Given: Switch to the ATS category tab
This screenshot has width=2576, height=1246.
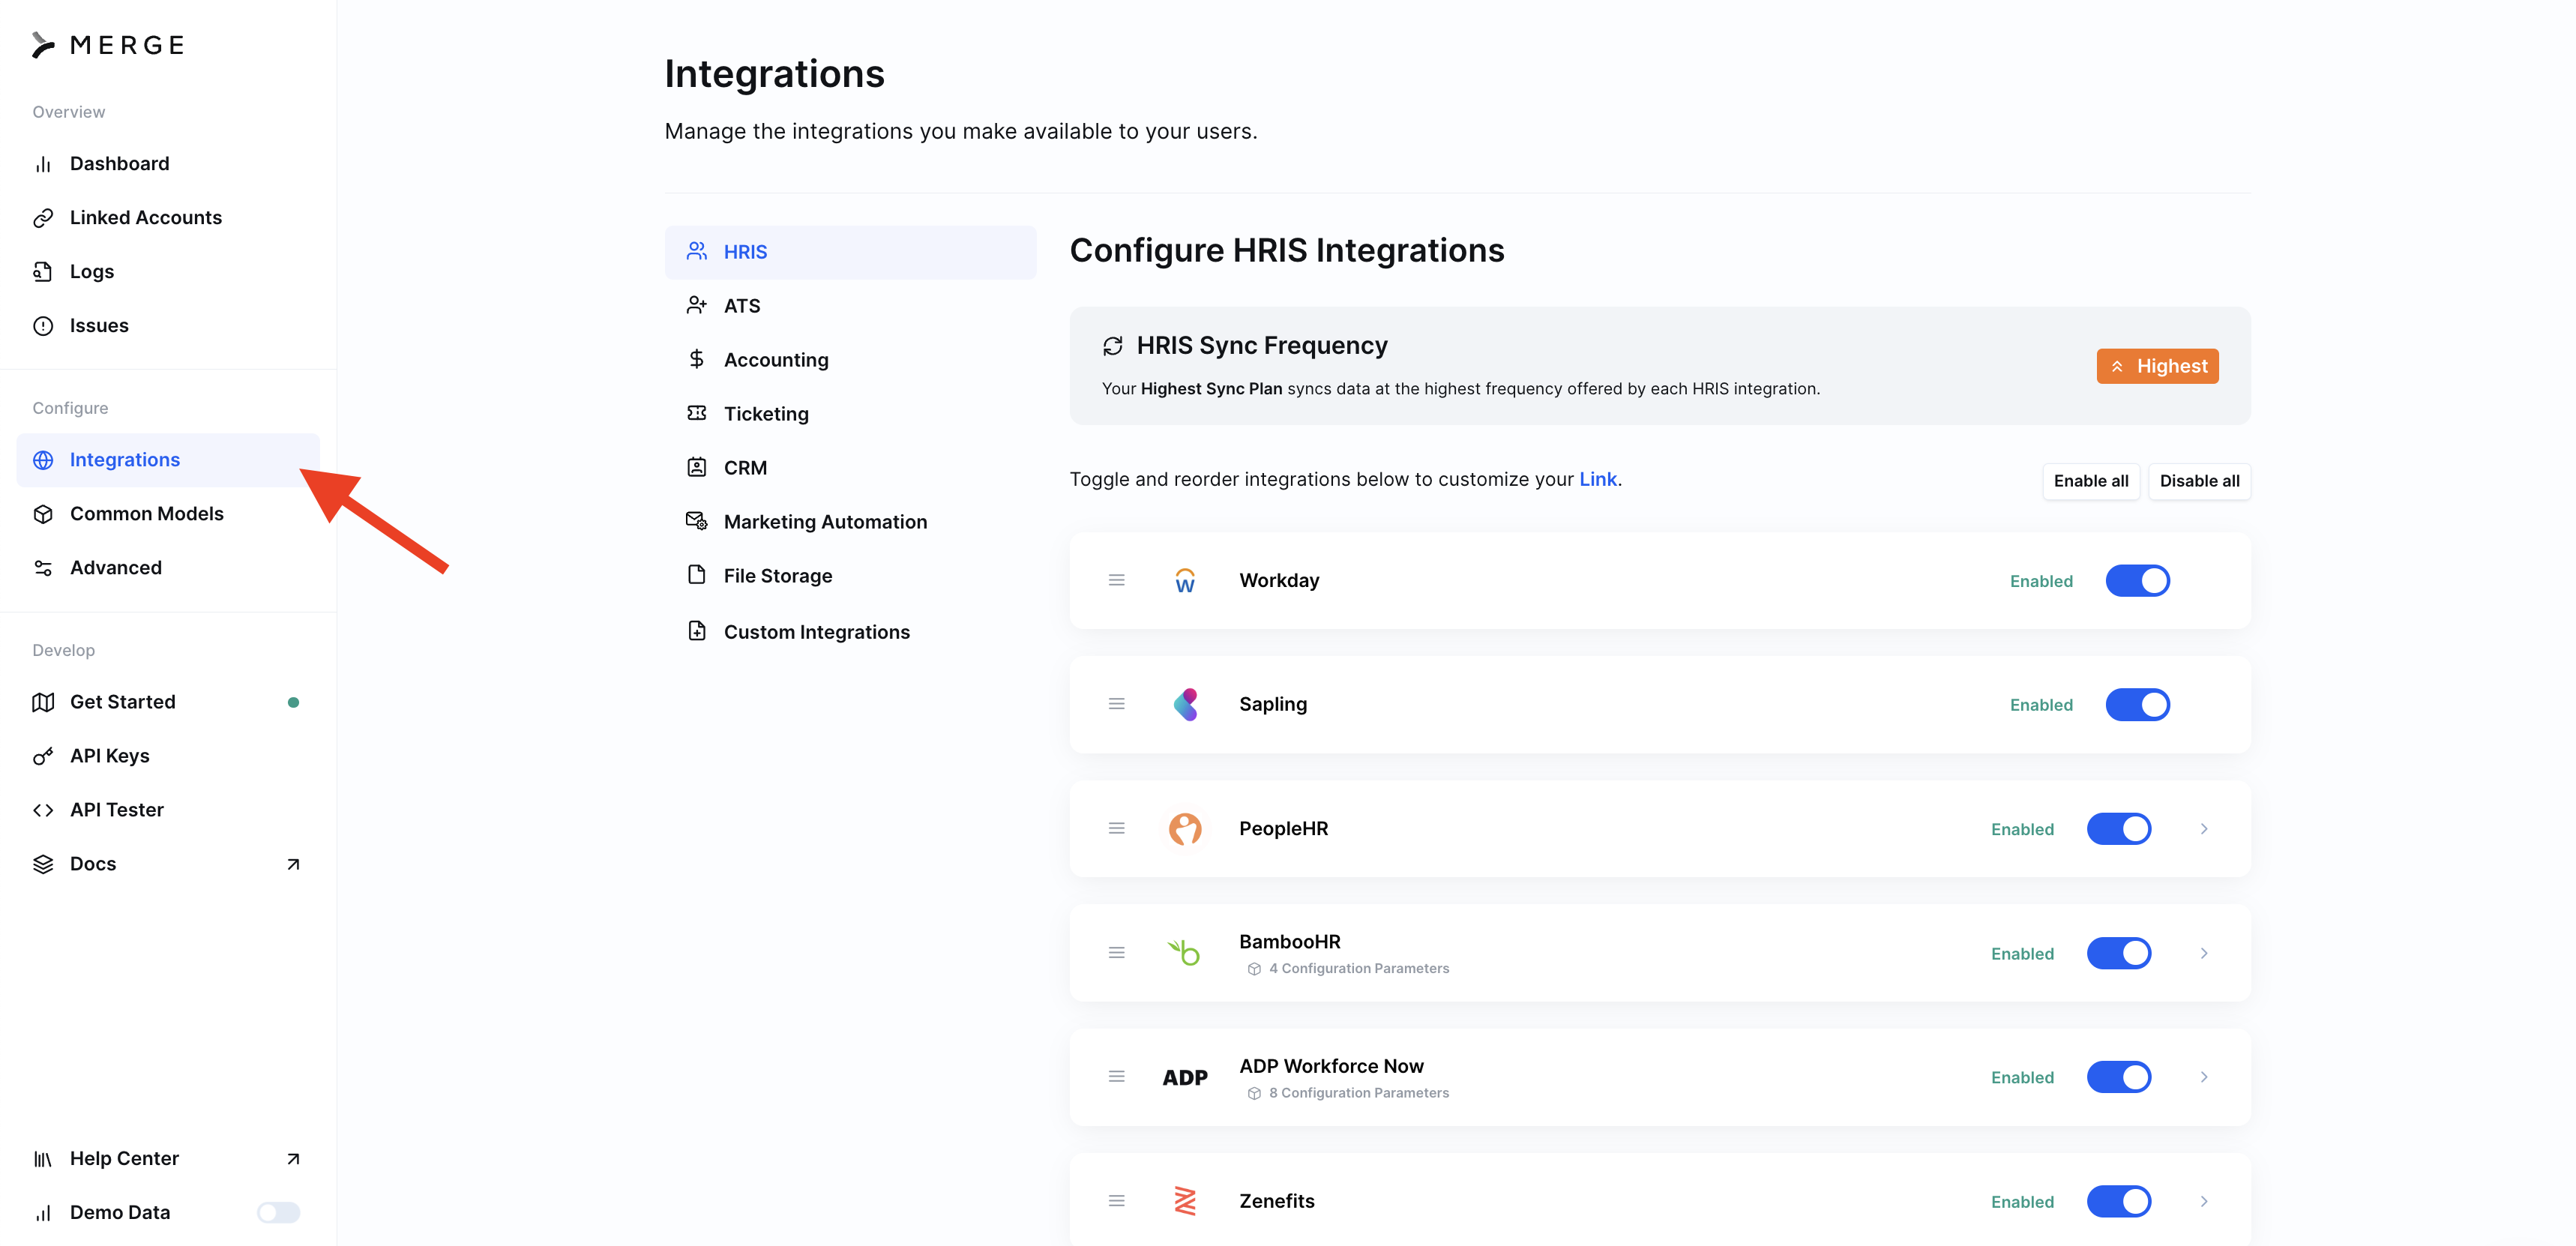Looking at the screenshot, I should pyautogui.click(x=741, y=306).
